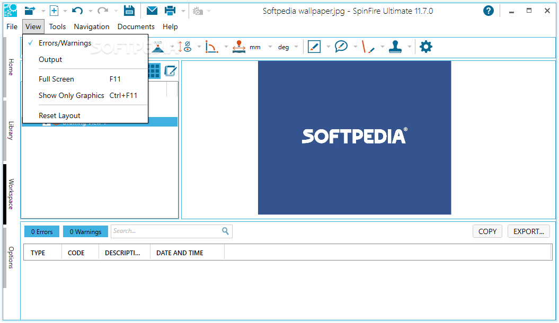Toggle the 0 Errors filter
The height and width of the screenshot is (323, 559).
pos(41,231)
